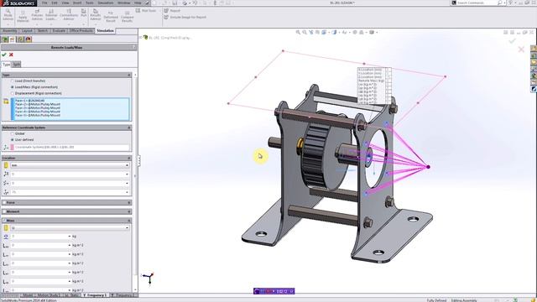Toggle the Mass section checkbox
This screenshot has width=537, height=302.
4,221
